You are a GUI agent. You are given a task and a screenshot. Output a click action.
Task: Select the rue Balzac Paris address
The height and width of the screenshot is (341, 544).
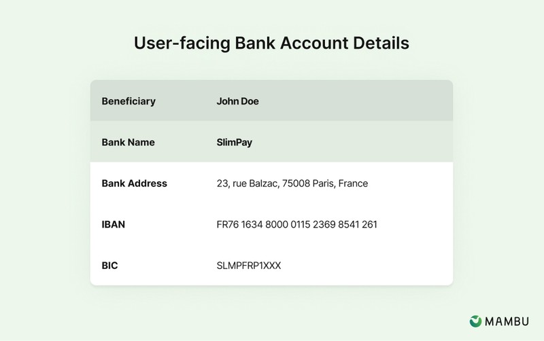pyautogui.click(x=292, y=183)
